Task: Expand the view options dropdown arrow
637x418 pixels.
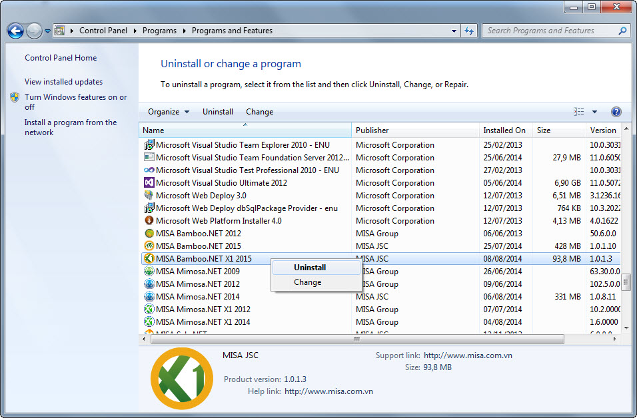Action: pos(594,112)
